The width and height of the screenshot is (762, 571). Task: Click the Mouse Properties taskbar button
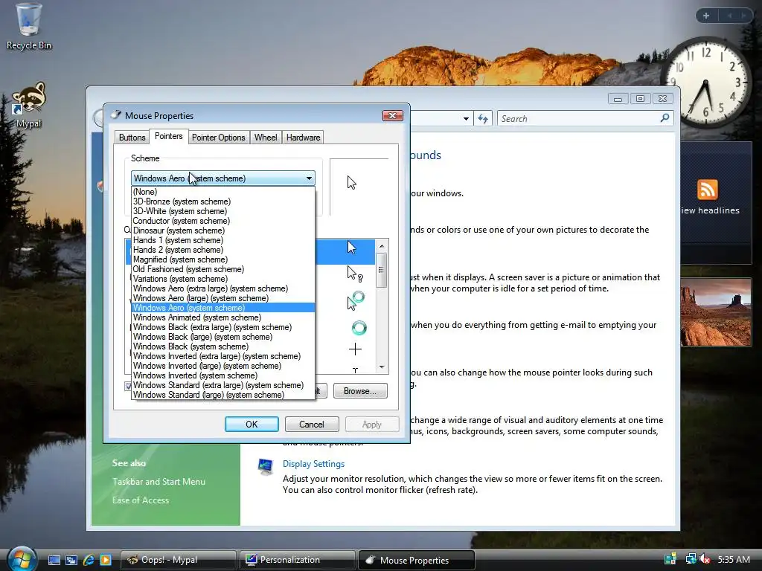pos(417,560)
